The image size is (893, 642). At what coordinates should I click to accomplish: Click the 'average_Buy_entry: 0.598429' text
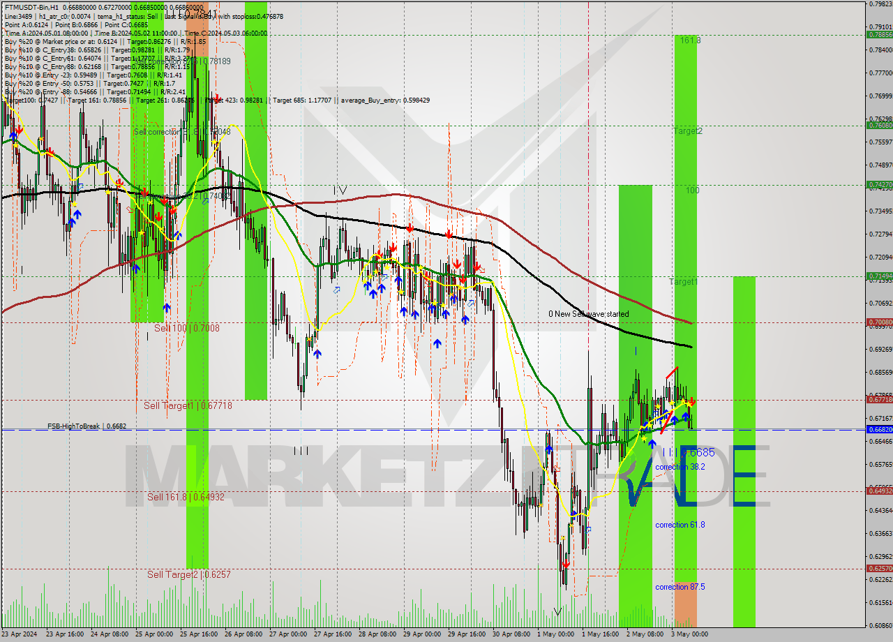point(384,100)
